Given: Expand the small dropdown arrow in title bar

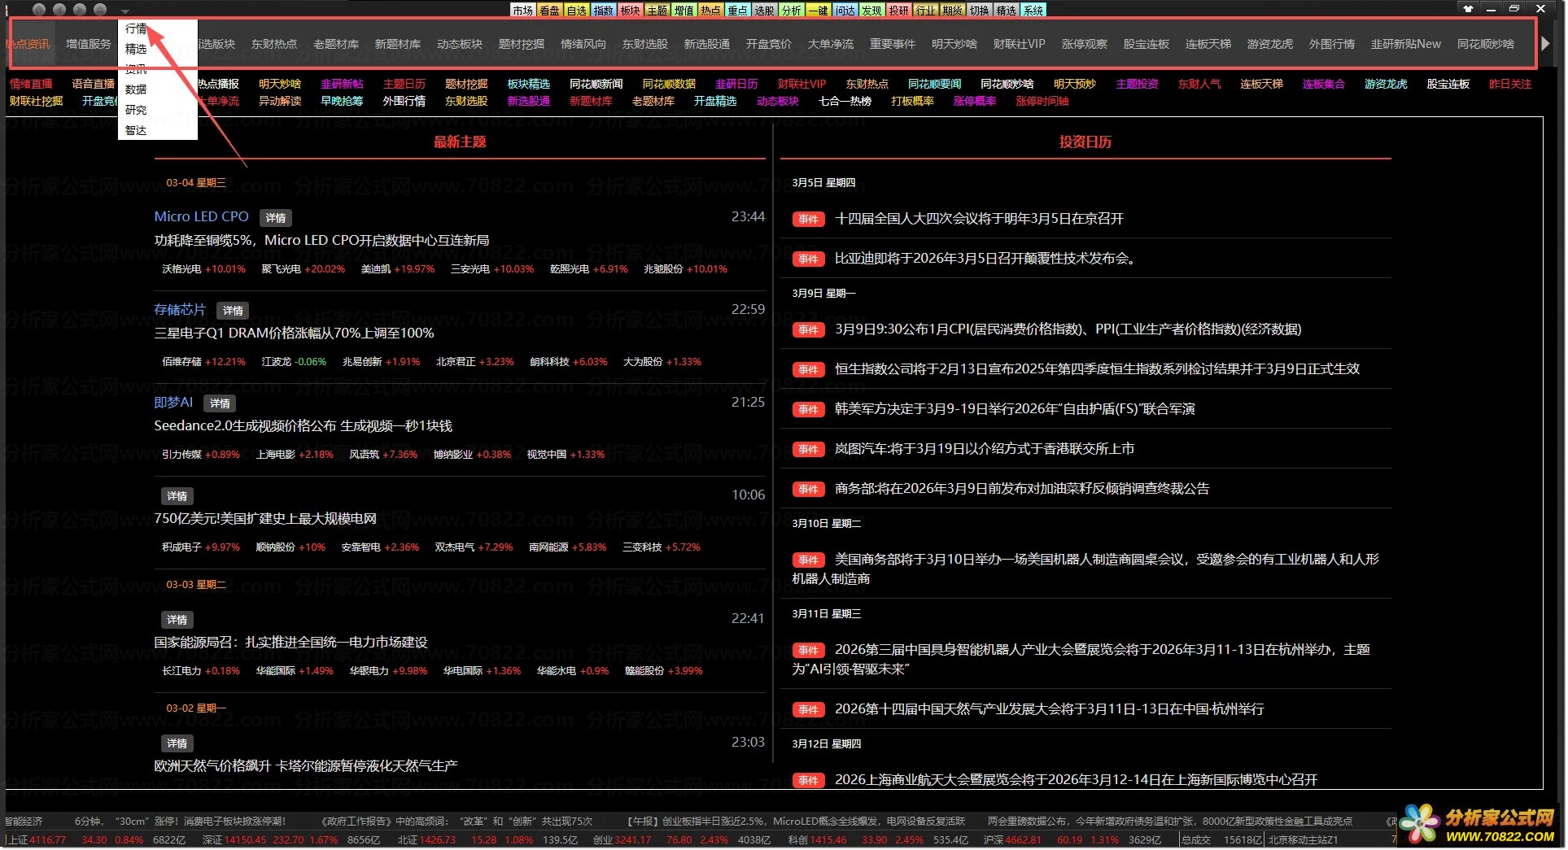Looking at the screenshot, I should [x=125, y=12].
